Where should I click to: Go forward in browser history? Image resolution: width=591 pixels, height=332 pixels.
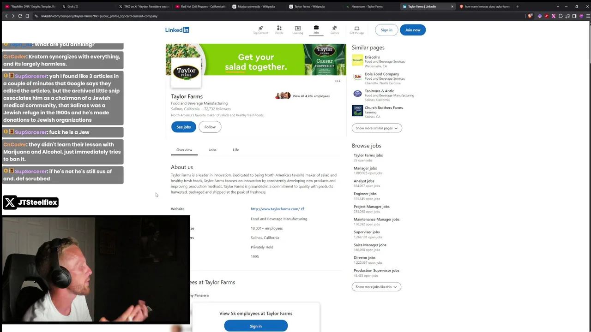[x=13, y=16]
